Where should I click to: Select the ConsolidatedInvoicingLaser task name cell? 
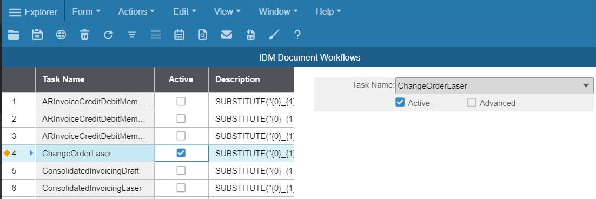click(95, 188)
